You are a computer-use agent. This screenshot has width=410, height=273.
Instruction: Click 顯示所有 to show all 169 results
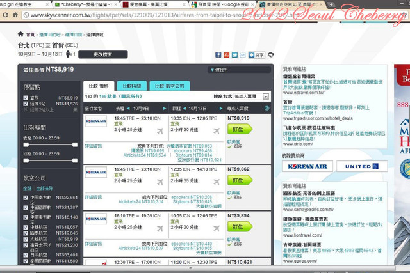[x=130, y=97]
